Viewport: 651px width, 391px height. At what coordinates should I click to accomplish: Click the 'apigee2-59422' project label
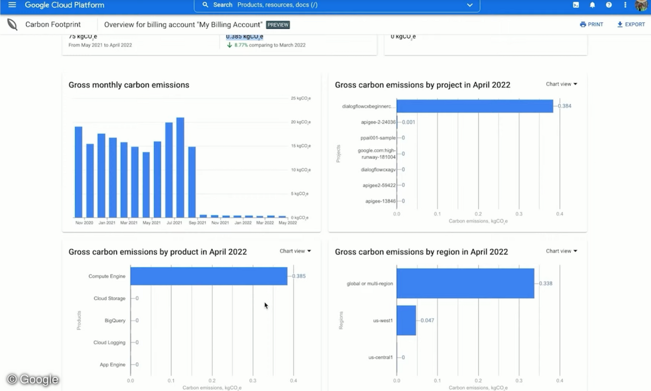(379, 185)
